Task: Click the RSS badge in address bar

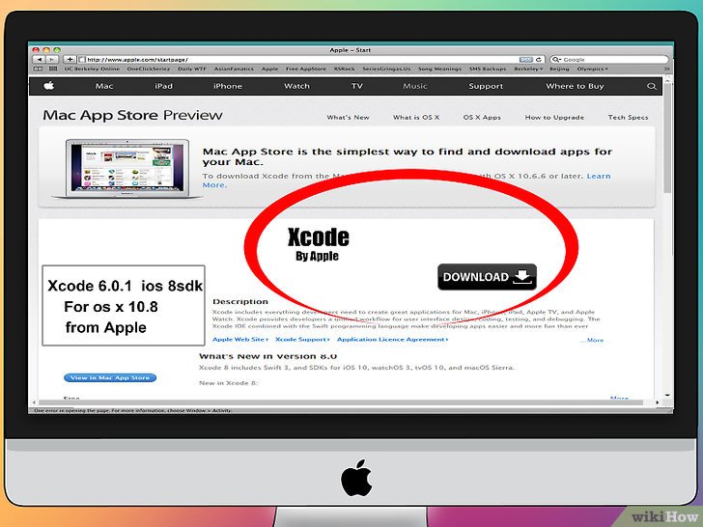Action: [526, 60]
